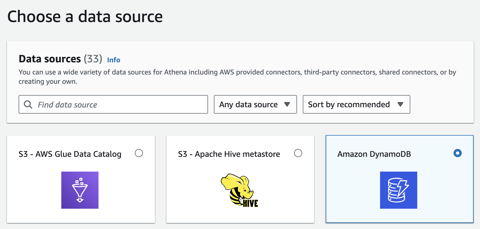
Task: Click the Data sources (33) header text
Action: coord(60,59)
